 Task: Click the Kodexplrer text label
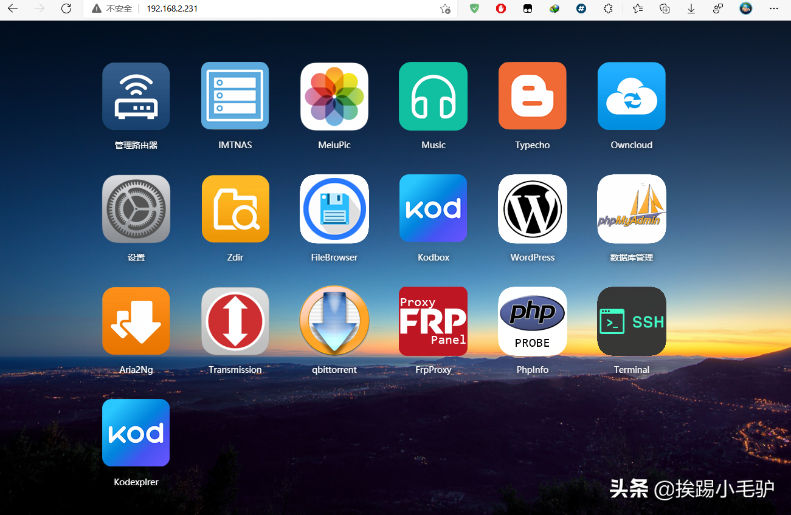tap(136, 482)
